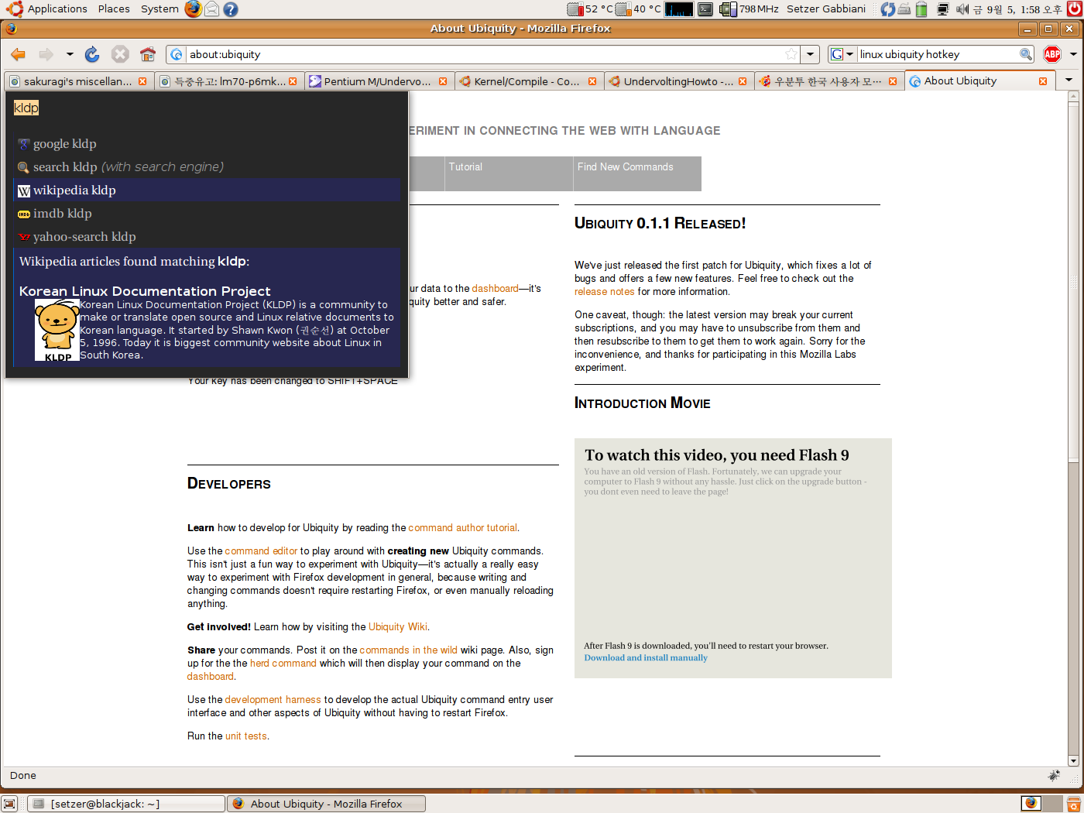Click the vertical page scrollbar
The image size is (1084, 813).
(1073, 427)
